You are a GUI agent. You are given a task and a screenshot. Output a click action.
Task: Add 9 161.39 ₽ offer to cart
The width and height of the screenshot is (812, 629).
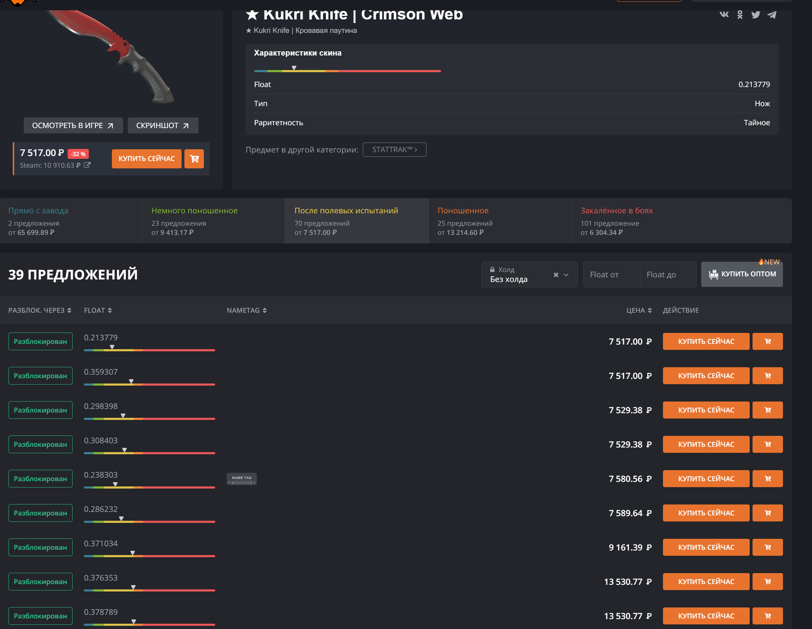click(x=767, y=547)
